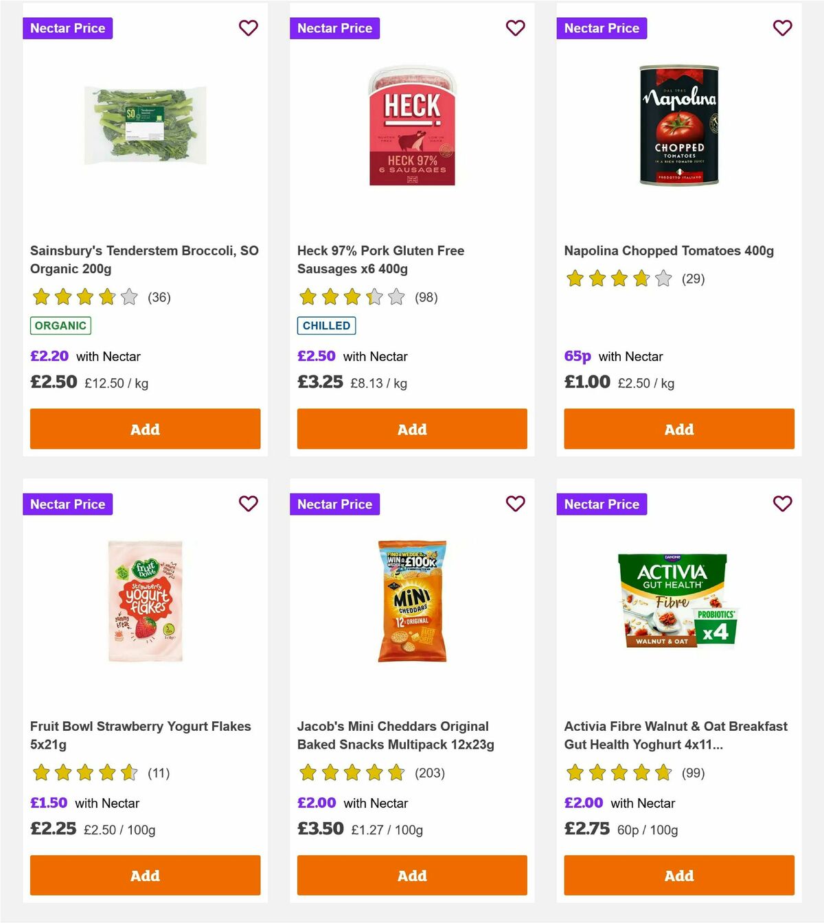Toggle the heart on the Heck Sausages card
Image resolution: width=824 pixels, height=923 pixels.
(x=515, y=27)
